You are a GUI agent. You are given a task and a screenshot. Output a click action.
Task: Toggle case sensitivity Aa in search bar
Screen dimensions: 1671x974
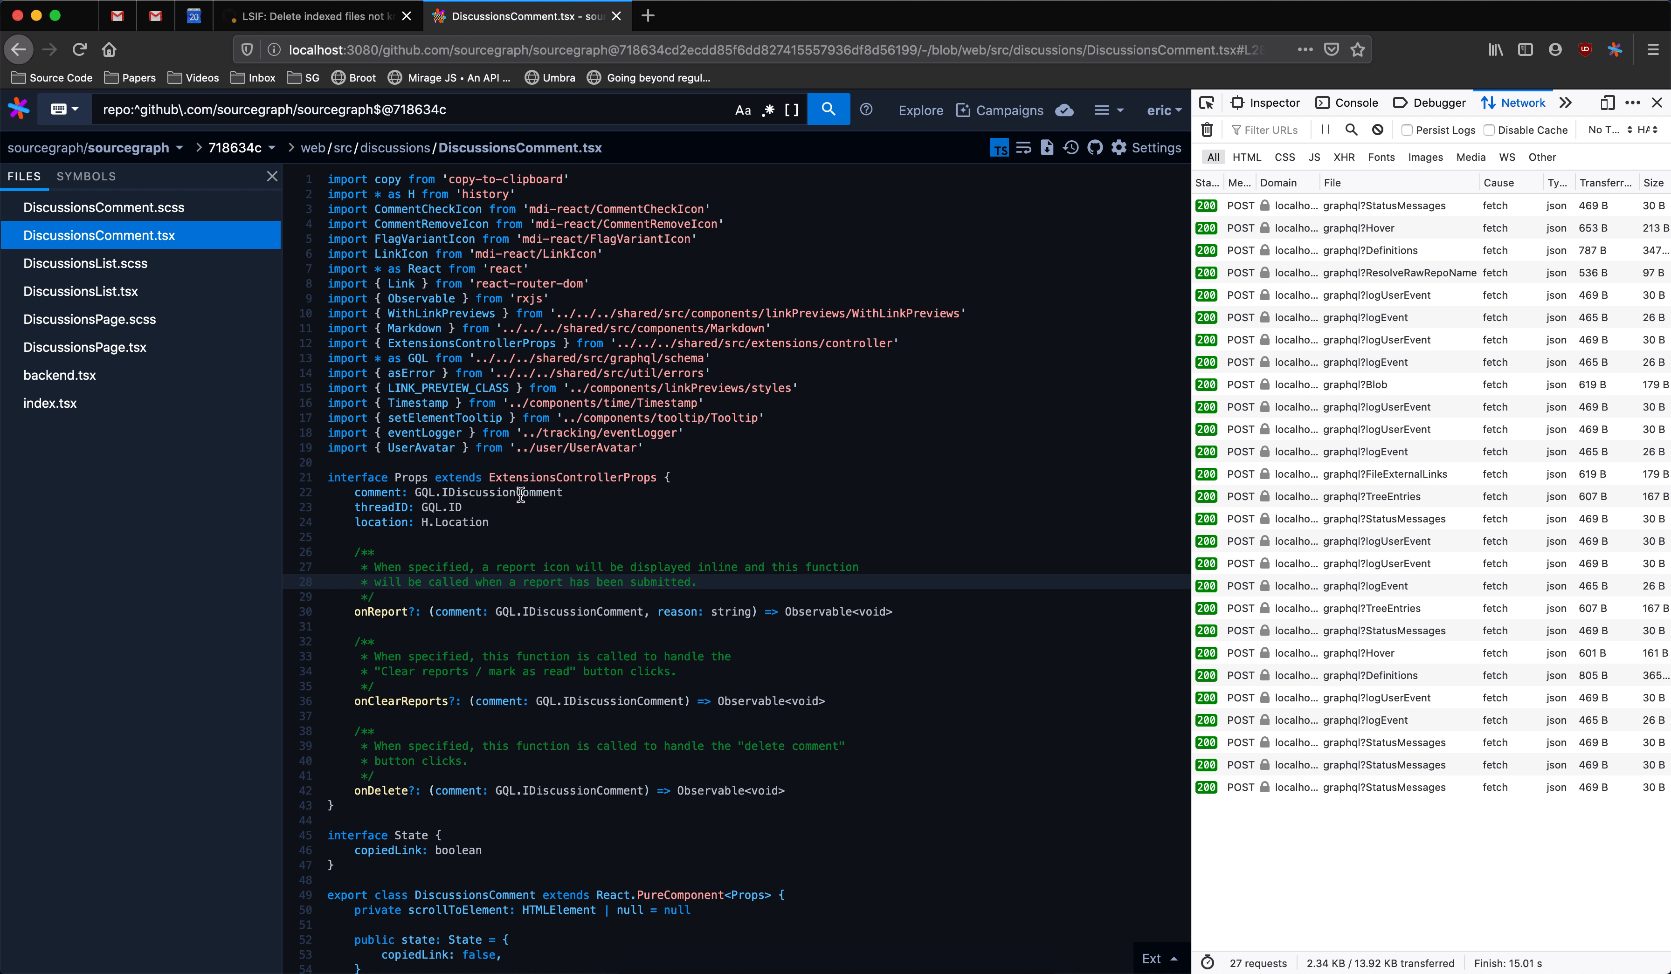(743, 110)
